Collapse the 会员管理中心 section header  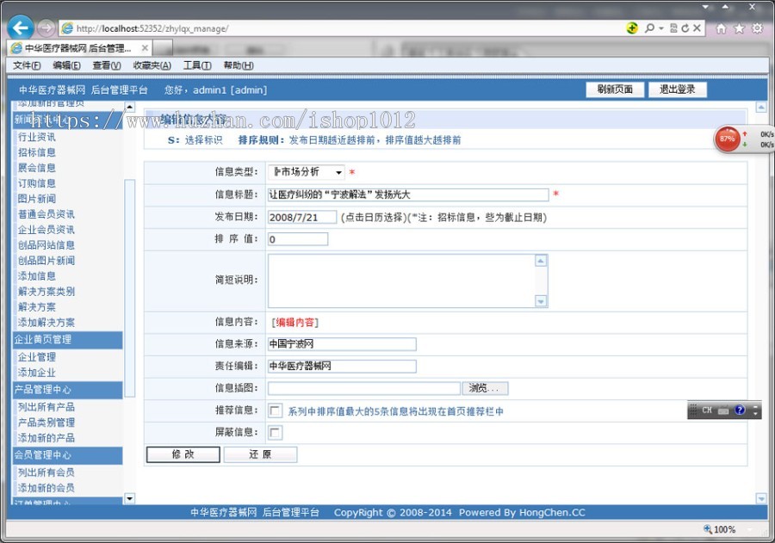68,455
